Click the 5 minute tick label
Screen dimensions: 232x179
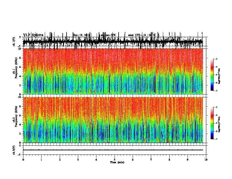115,160
